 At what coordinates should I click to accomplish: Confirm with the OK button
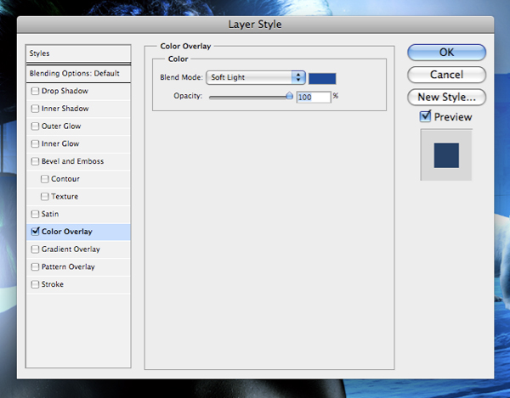pyautogui.click(x=446, y=53)
